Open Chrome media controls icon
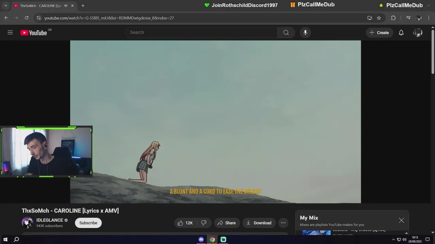435x244 pixels. (x=408, y=18)
